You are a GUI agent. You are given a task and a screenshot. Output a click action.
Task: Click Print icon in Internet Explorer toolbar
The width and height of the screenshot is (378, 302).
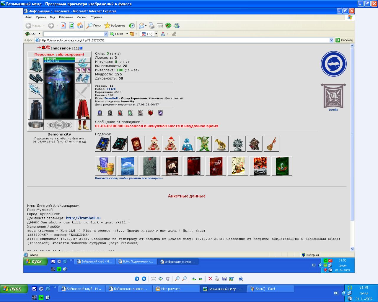click(x=151, y=26)
